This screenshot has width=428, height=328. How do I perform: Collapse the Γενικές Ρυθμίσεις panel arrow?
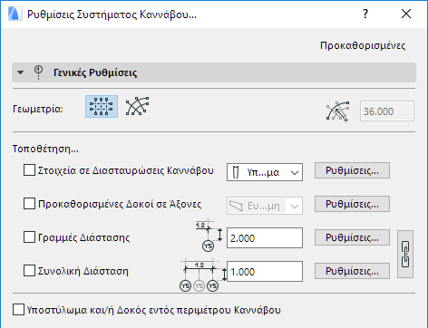(x=20, y=72)
